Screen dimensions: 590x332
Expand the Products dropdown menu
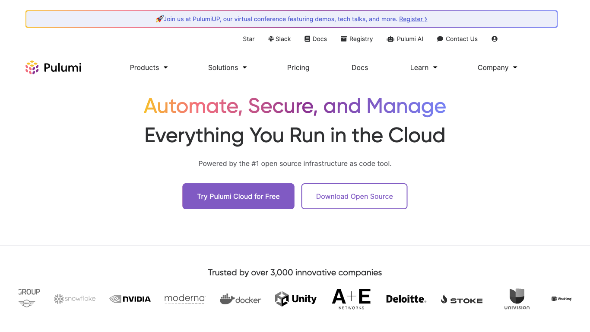(149, 67)
